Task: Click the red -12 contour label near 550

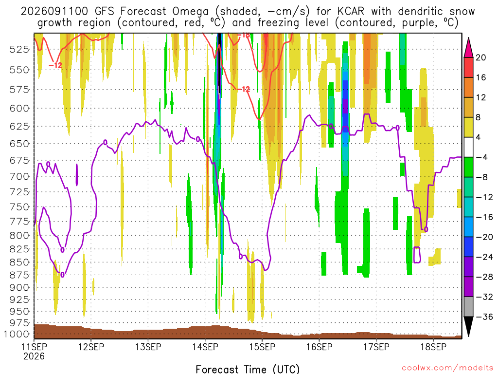Action: pyautogui.click(x=55, y=65)
